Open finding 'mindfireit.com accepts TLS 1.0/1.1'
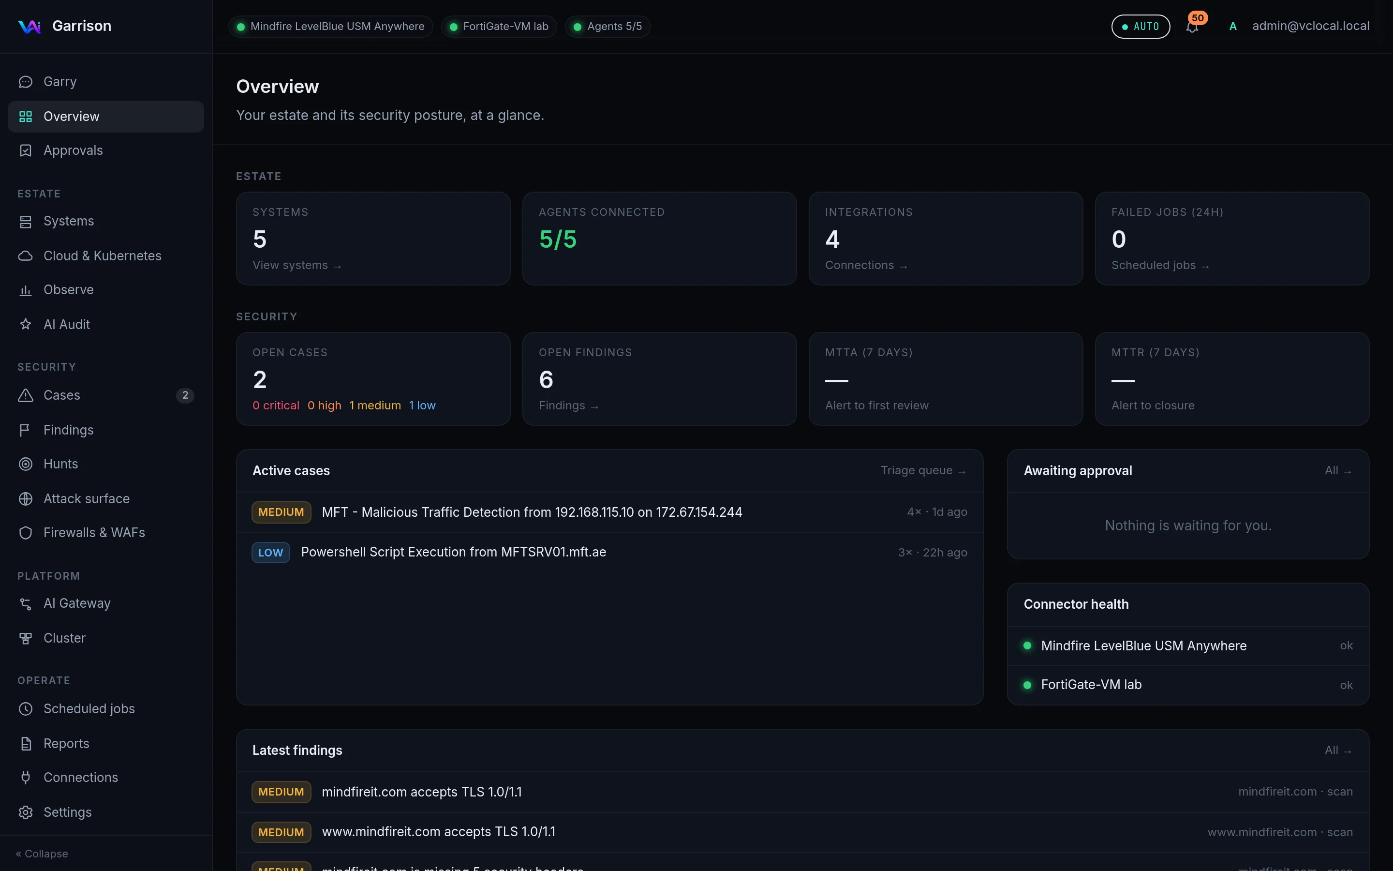Image resolution: width=1393 pixels, height=871 pixels. coord(802,792)
